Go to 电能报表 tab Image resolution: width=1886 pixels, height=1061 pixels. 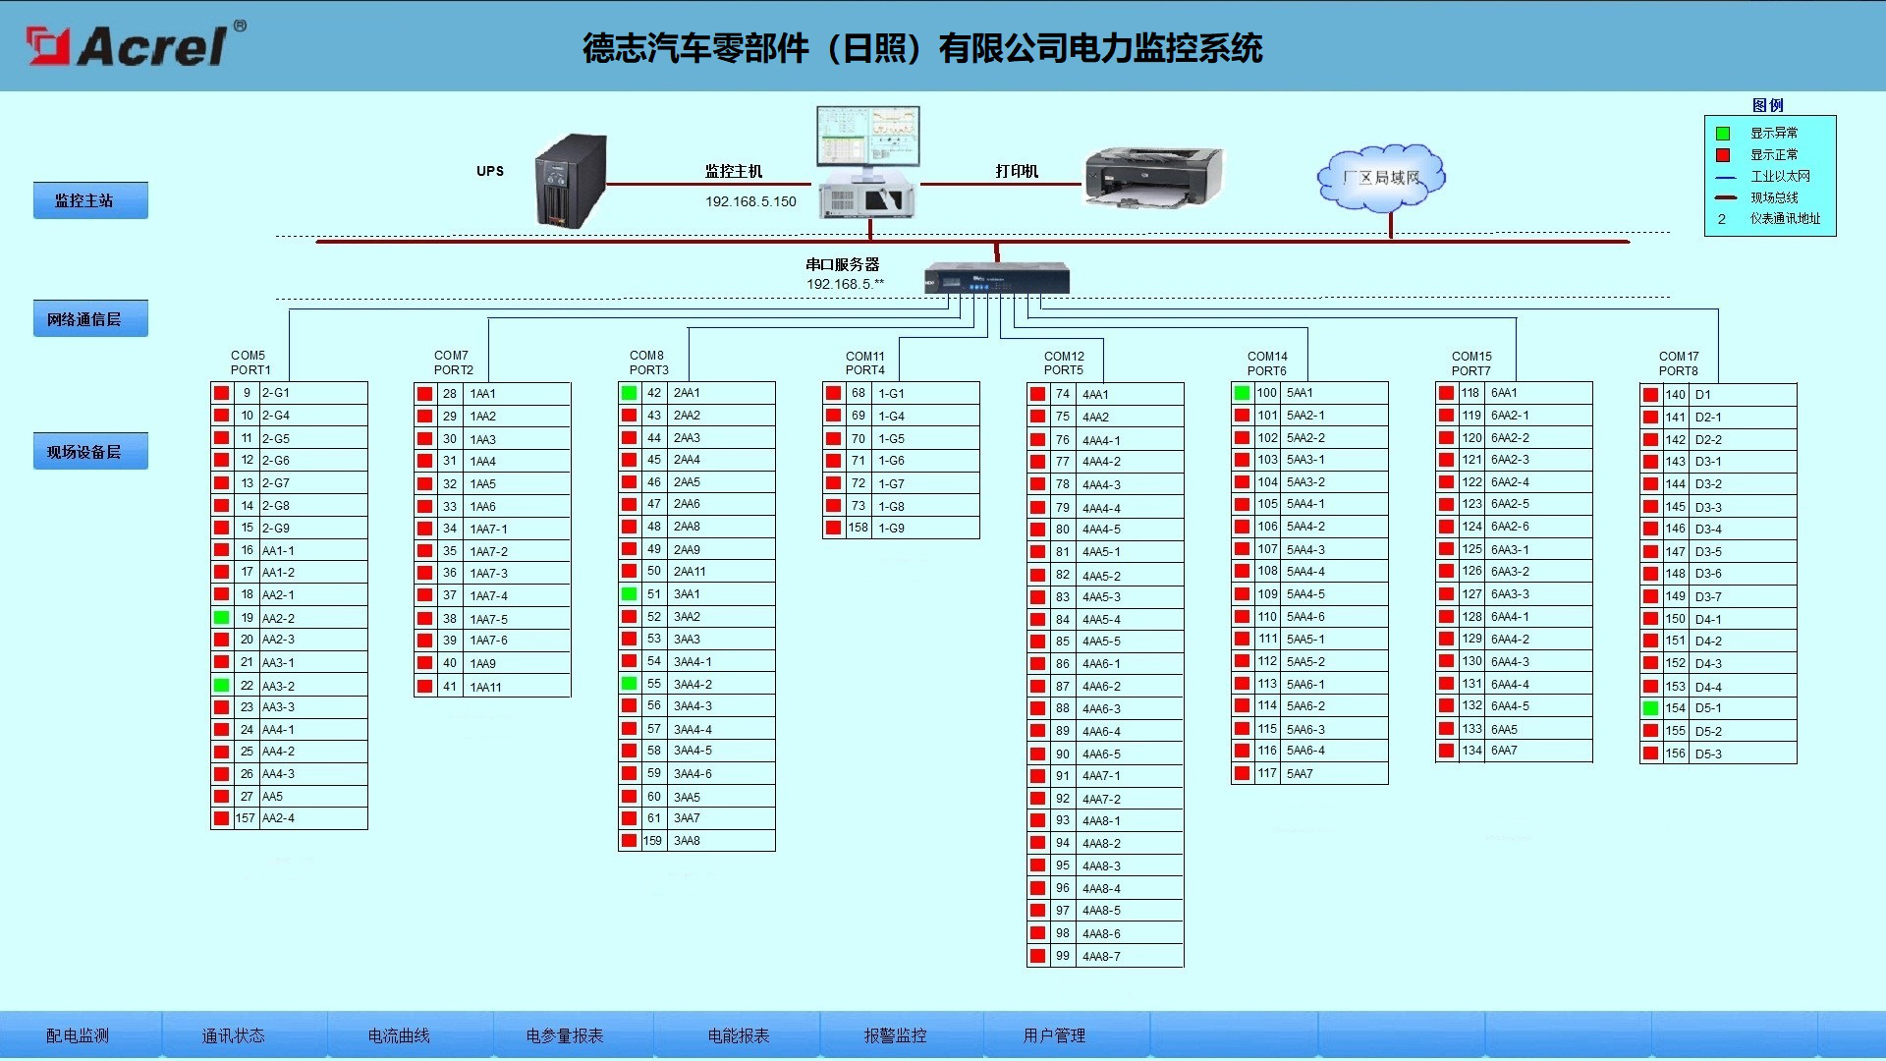pyautogui.click(x=739, y=1035)
